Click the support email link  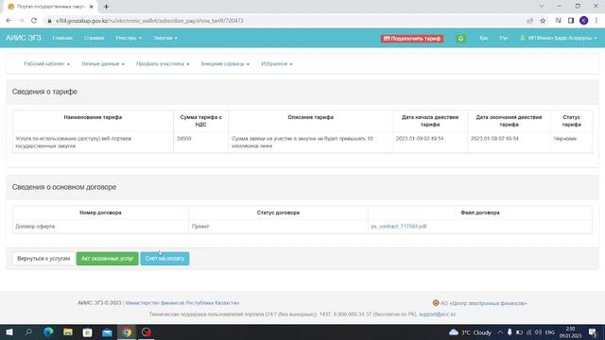[x=437, y=314]
